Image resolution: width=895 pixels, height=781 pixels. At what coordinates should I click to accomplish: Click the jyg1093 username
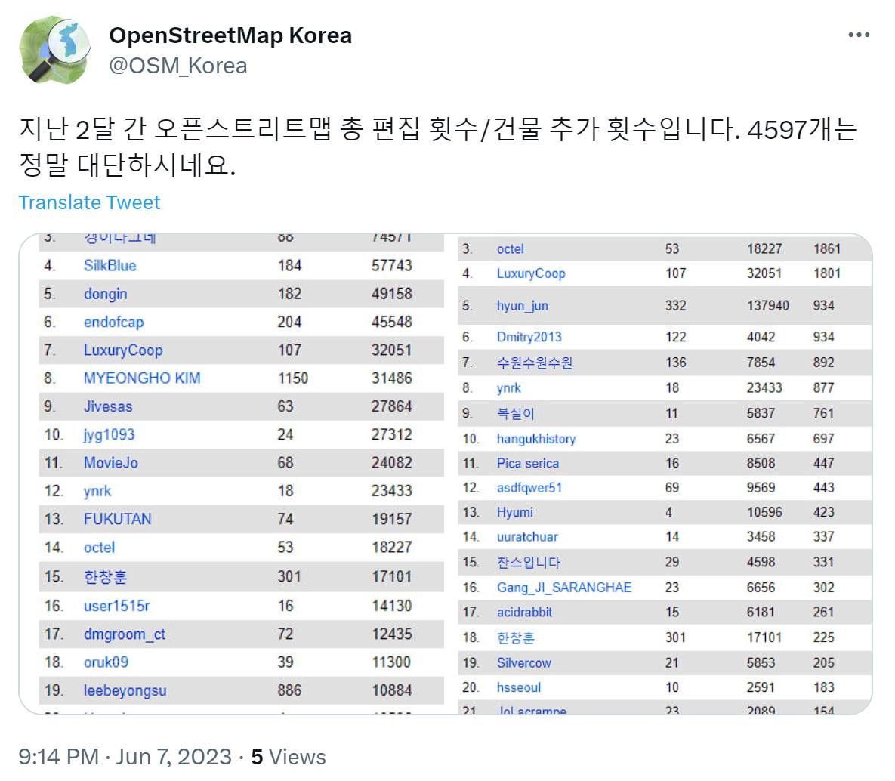point(109,434)
